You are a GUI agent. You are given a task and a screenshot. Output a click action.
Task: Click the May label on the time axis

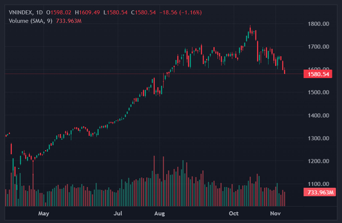(44, 213)
